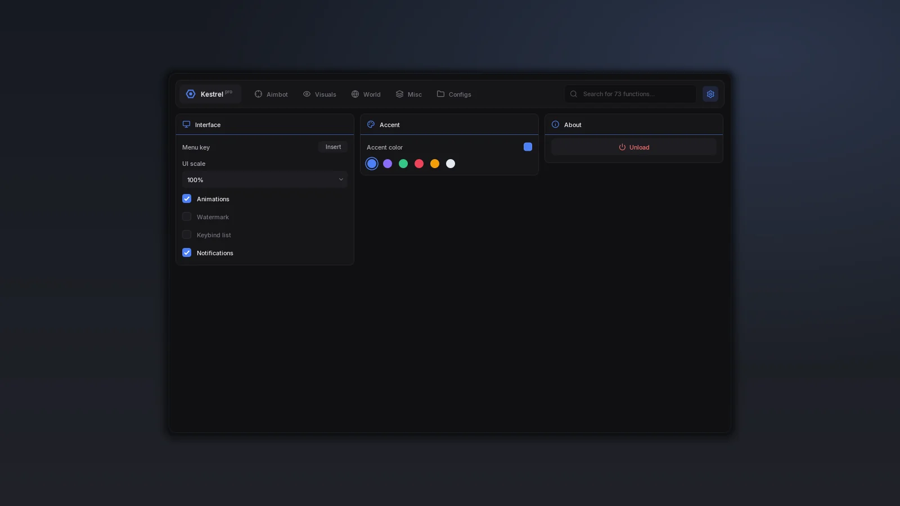Image resolution: width=900 pixels, height=506 pixels.
Task: Turn off the Notifications checkbox
Action: click(187, 252)
